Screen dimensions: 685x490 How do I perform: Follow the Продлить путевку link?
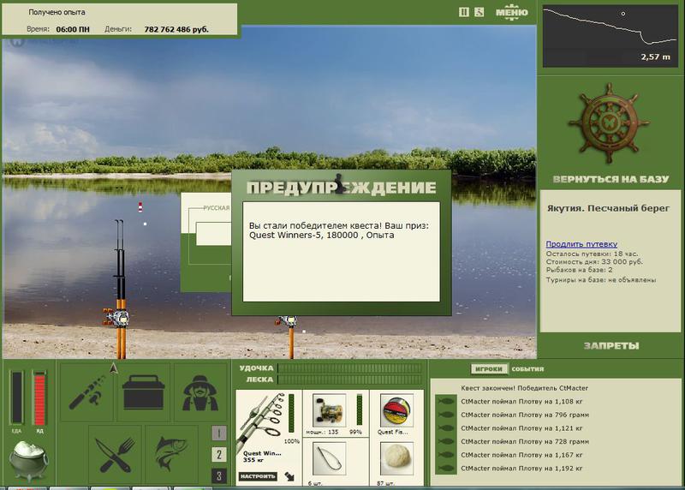[581, 244]
